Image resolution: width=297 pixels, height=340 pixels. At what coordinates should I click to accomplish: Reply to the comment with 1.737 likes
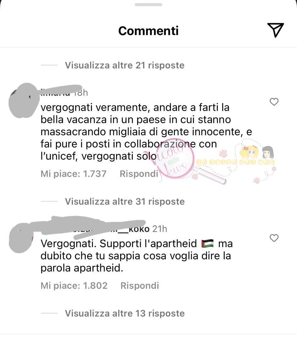[139, 174]
